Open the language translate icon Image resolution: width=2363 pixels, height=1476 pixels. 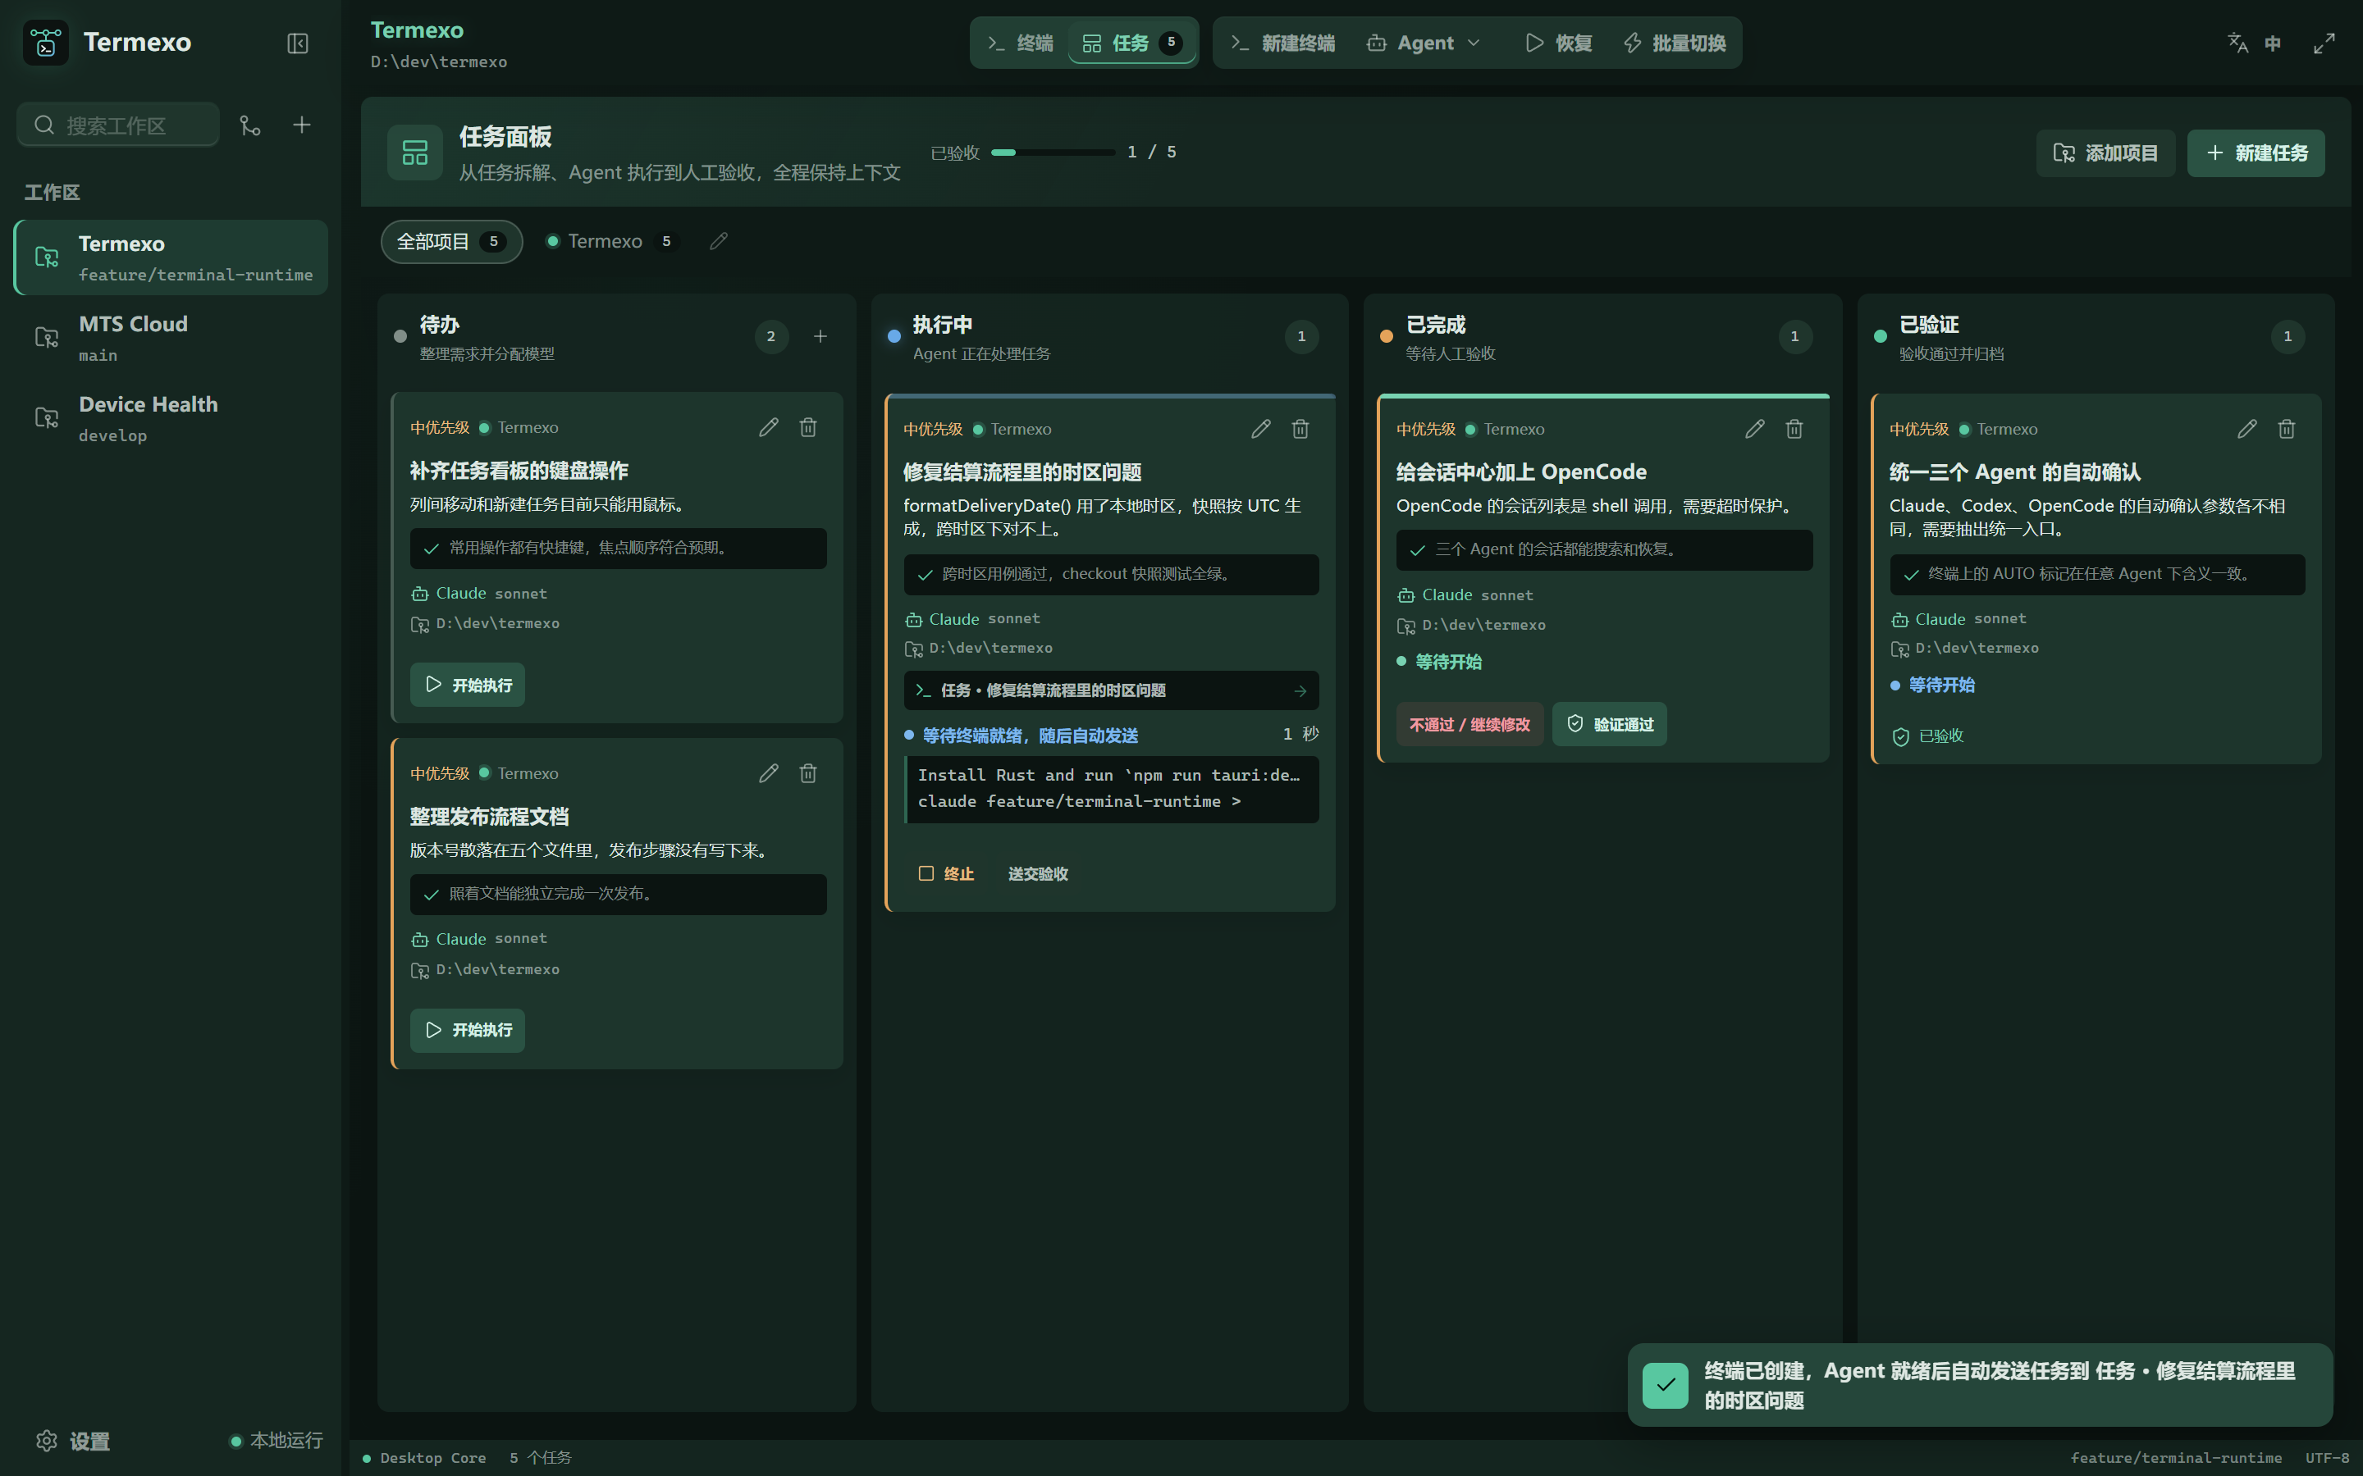pos(2237,43)
